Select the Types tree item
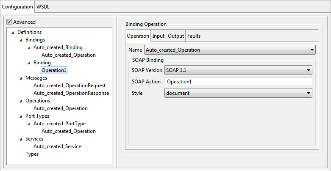 coord(32,154)
